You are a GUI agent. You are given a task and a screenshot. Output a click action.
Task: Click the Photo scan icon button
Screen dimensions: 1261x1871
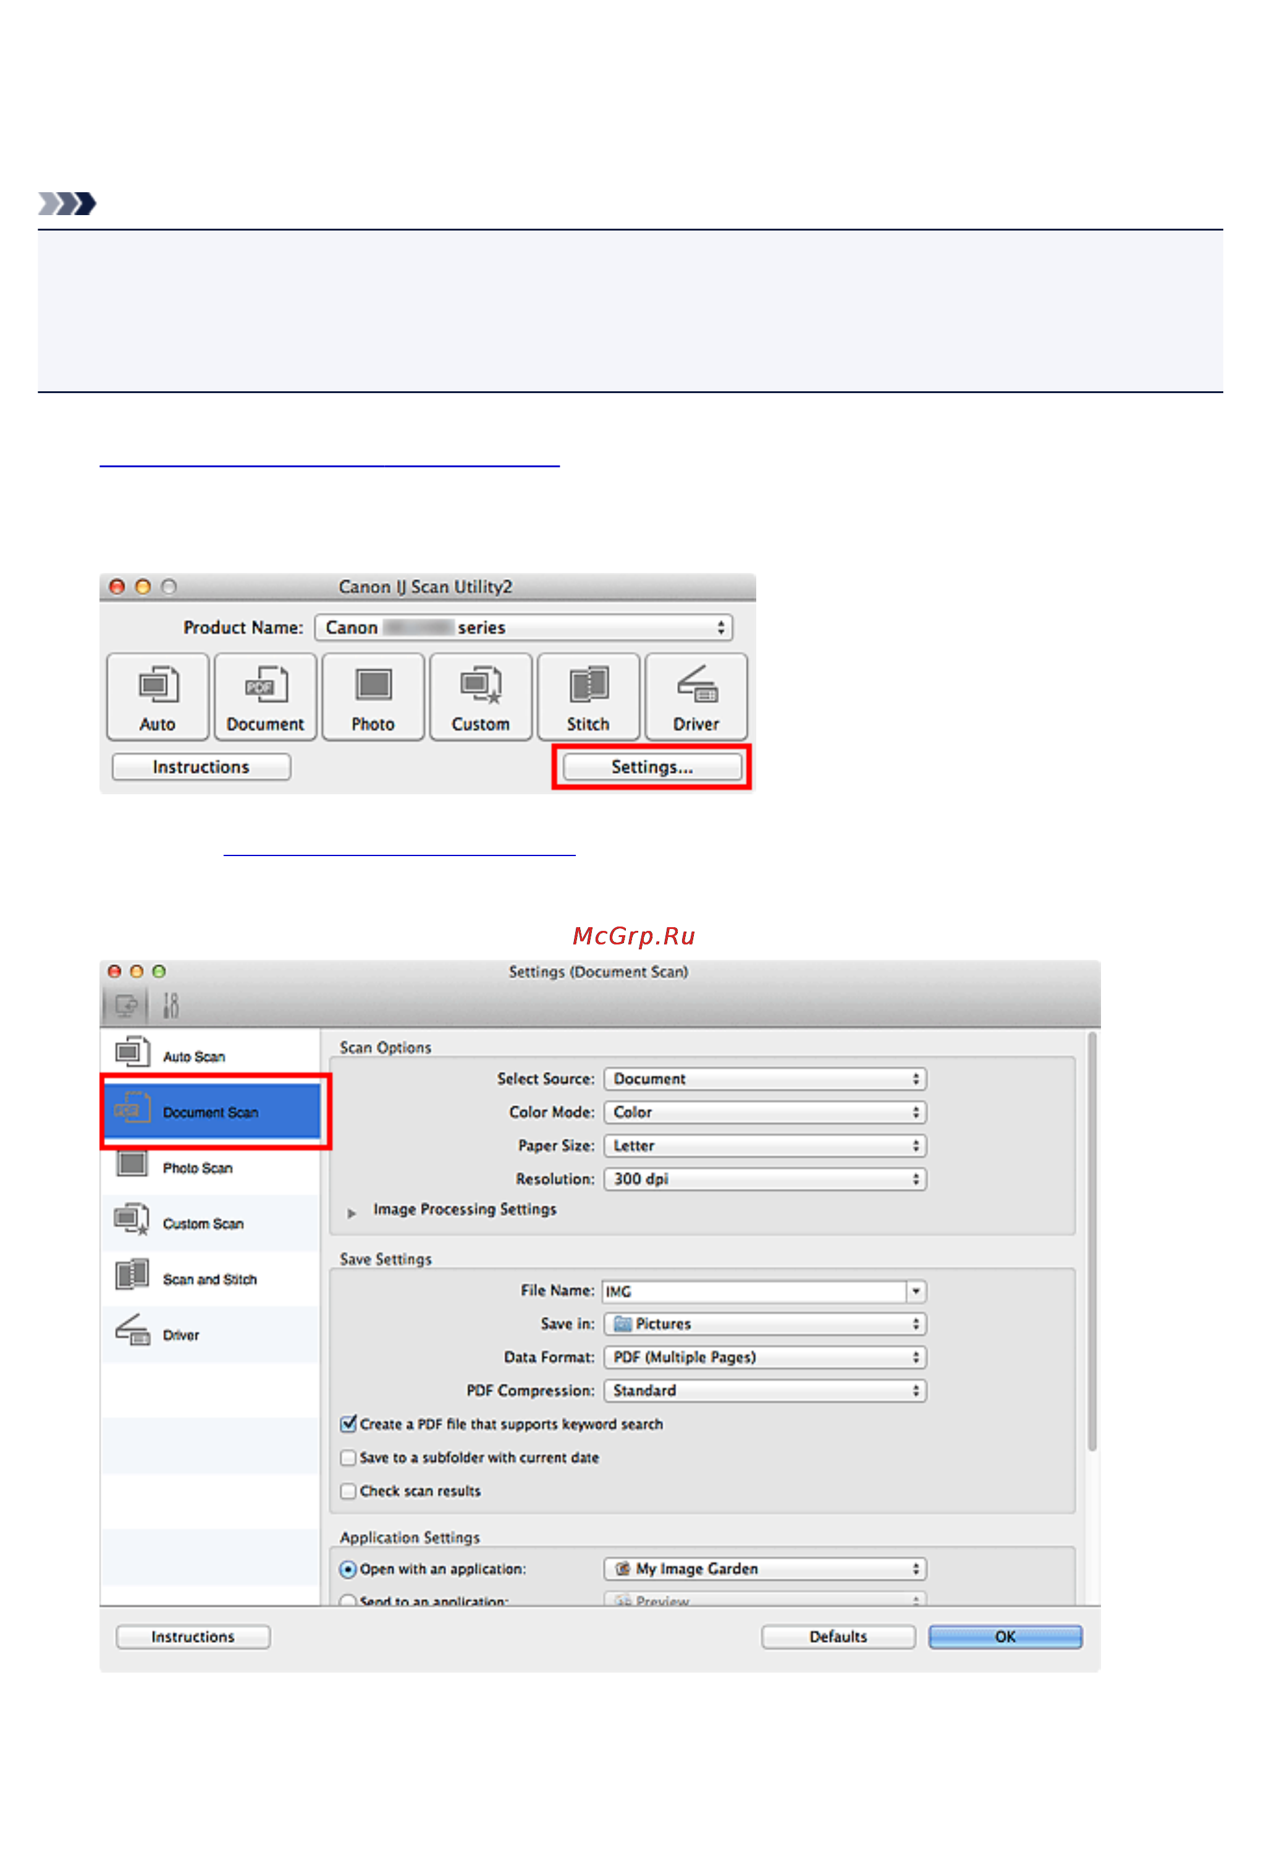tap(373, 697)
